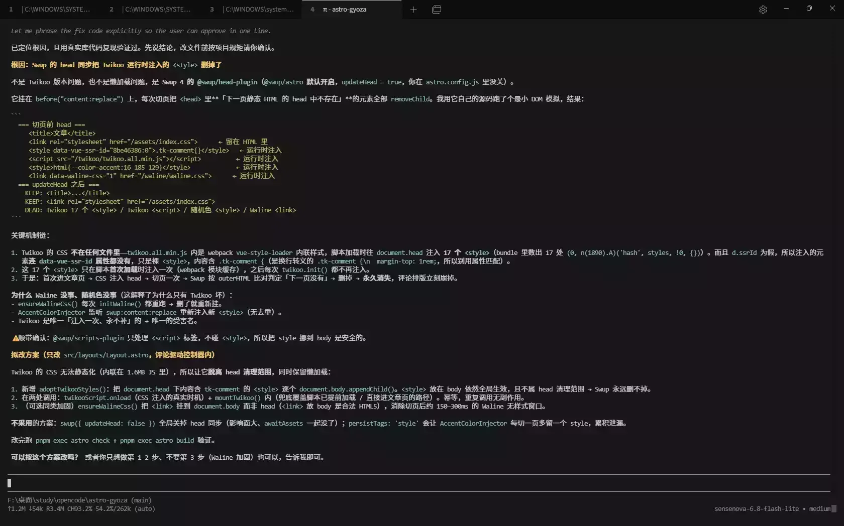
Task: Click the === updateHead 之后 === line
Action: tap(59, 184)
